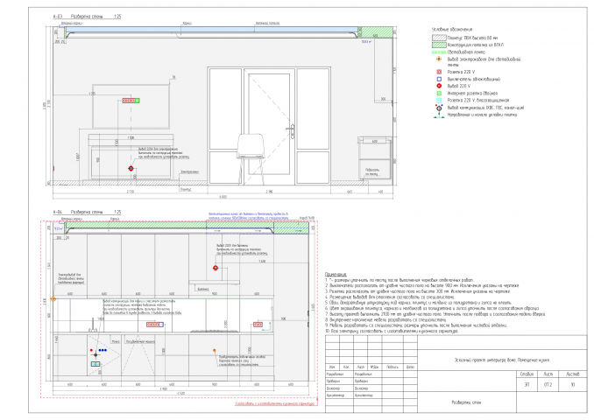Click the 'Примечания' notes heading
Screen dimensions: 594x420
(336, 275)
